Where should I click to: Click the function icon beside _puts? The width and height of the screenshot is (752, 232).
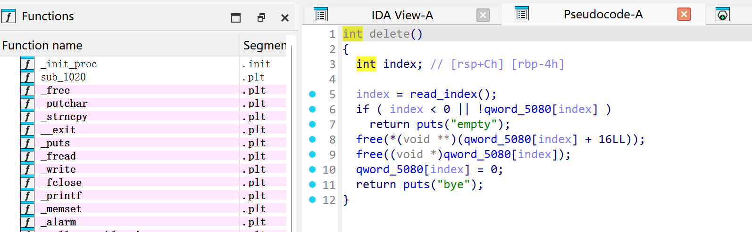(27, 143)
